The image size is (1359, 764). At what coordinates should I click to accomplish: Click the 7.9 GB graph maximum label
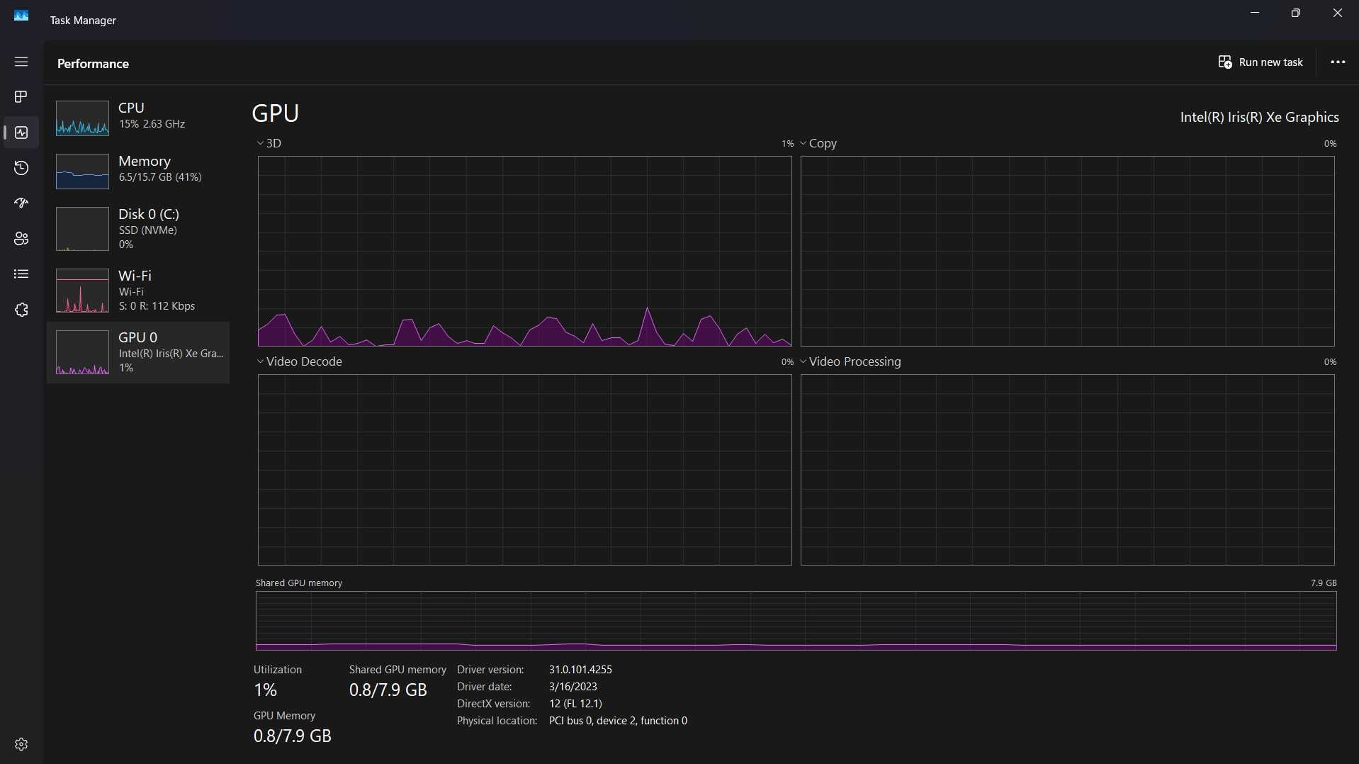coord(1323,583)
